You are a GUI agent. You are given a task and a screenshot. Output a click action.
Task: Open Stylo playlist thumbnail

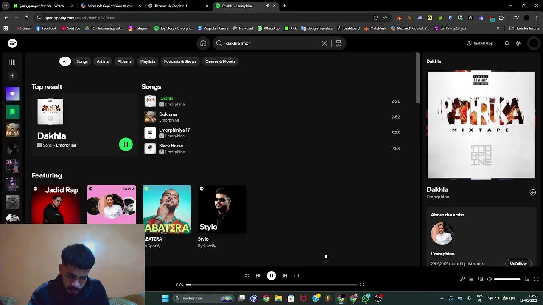tap(222, 209)
